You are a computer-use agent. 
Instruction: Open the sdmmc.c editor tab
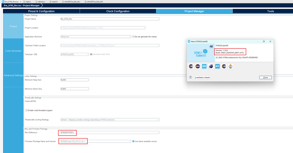(40, 1)
